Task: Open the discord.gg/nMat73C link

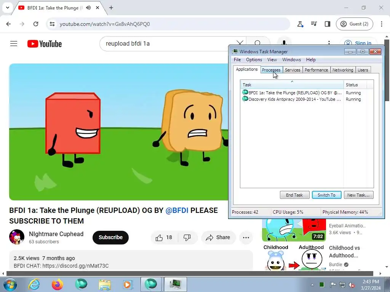Action: click(x=76, y=266)
